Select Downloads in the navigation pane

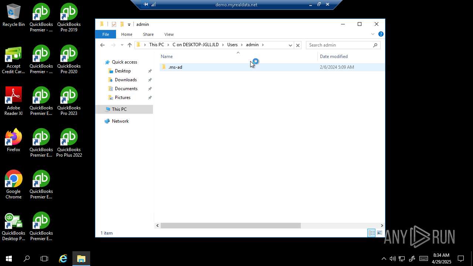click(x=126, y=80)
